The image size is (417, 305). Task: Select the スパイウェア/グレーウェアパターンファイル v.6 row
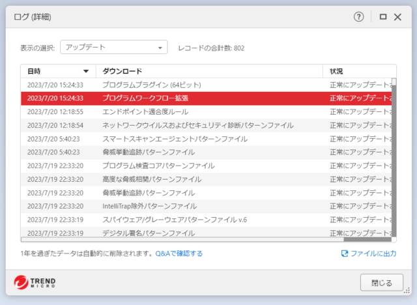[206, 220]
